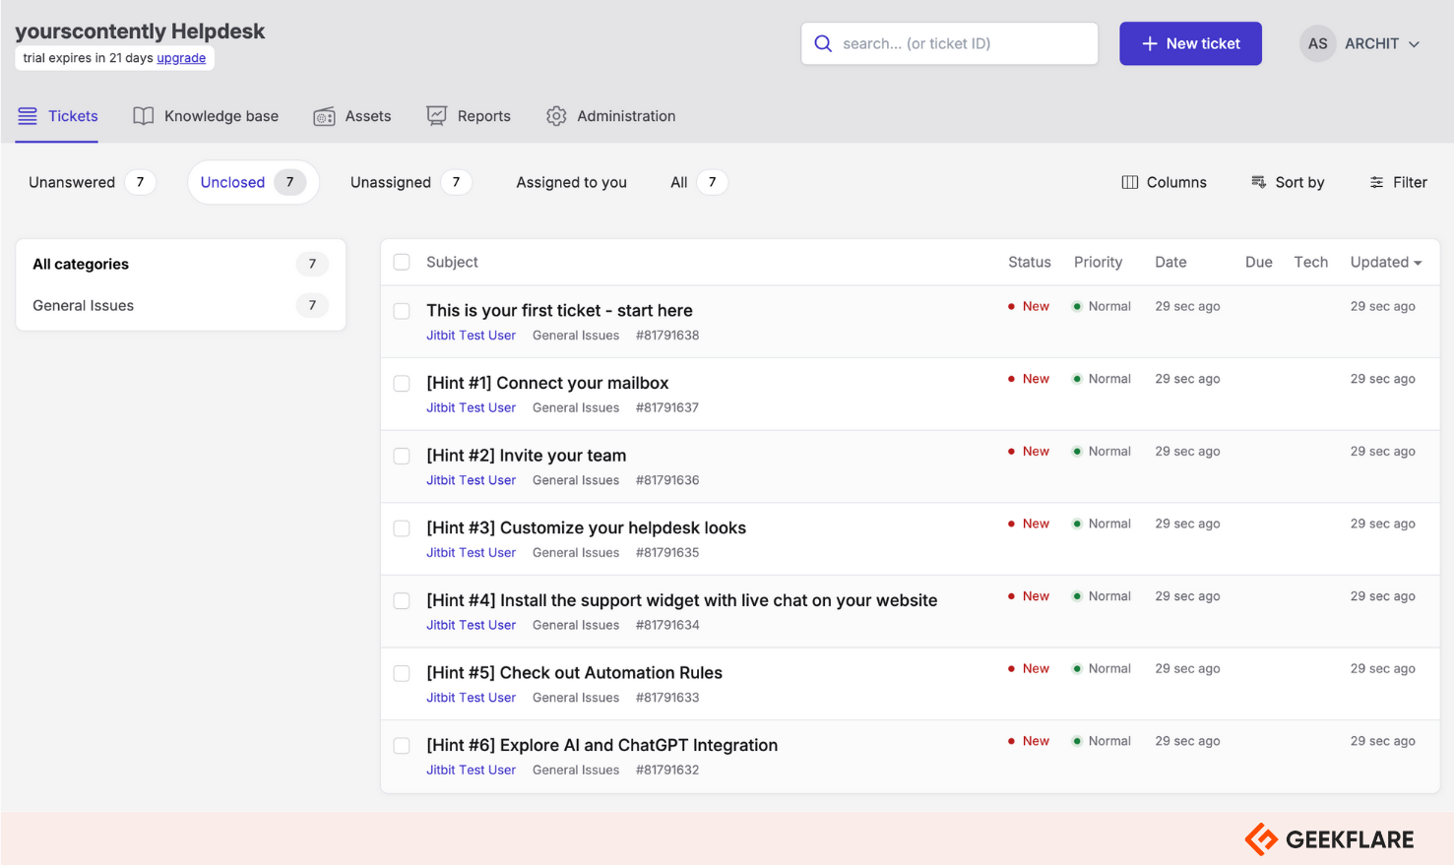Select the 'This is your first ticket' checkbox
The width and height of the screenshot is (1454, 865).
402,311
